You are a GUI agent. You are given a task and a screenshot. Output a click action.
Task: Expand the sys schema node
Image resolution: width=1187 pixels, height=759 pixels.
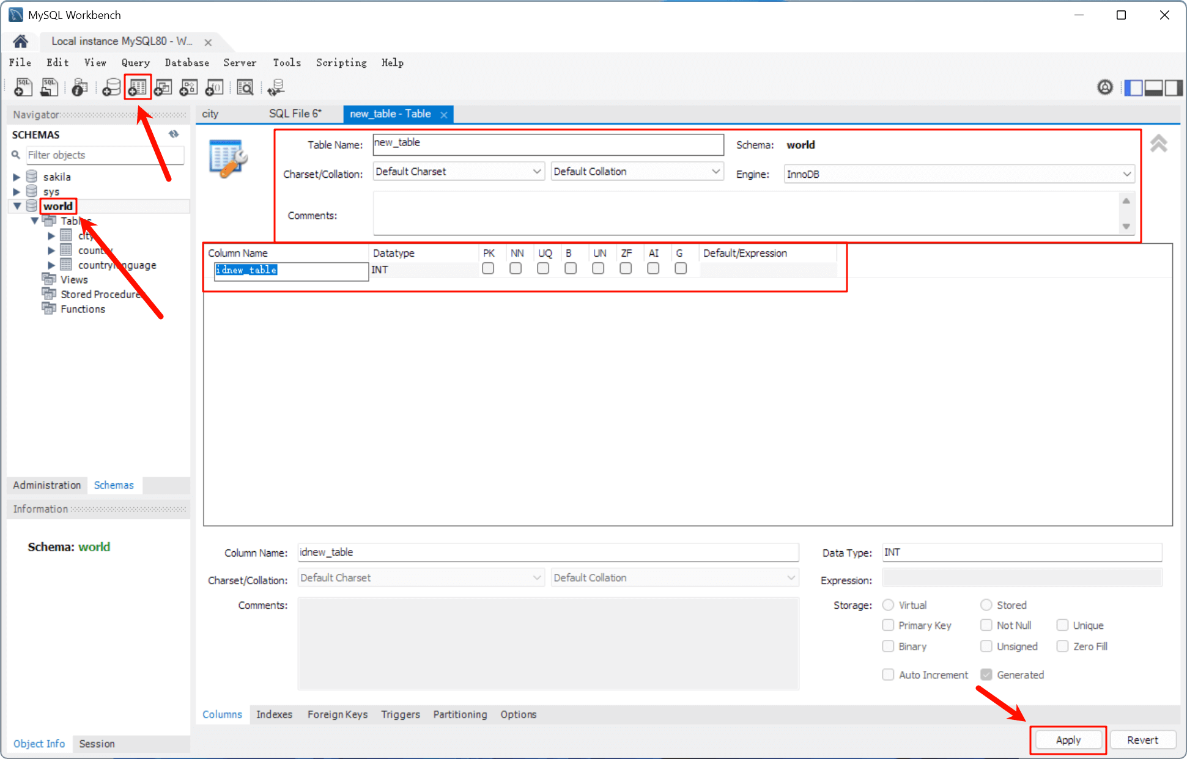(17, 191)
